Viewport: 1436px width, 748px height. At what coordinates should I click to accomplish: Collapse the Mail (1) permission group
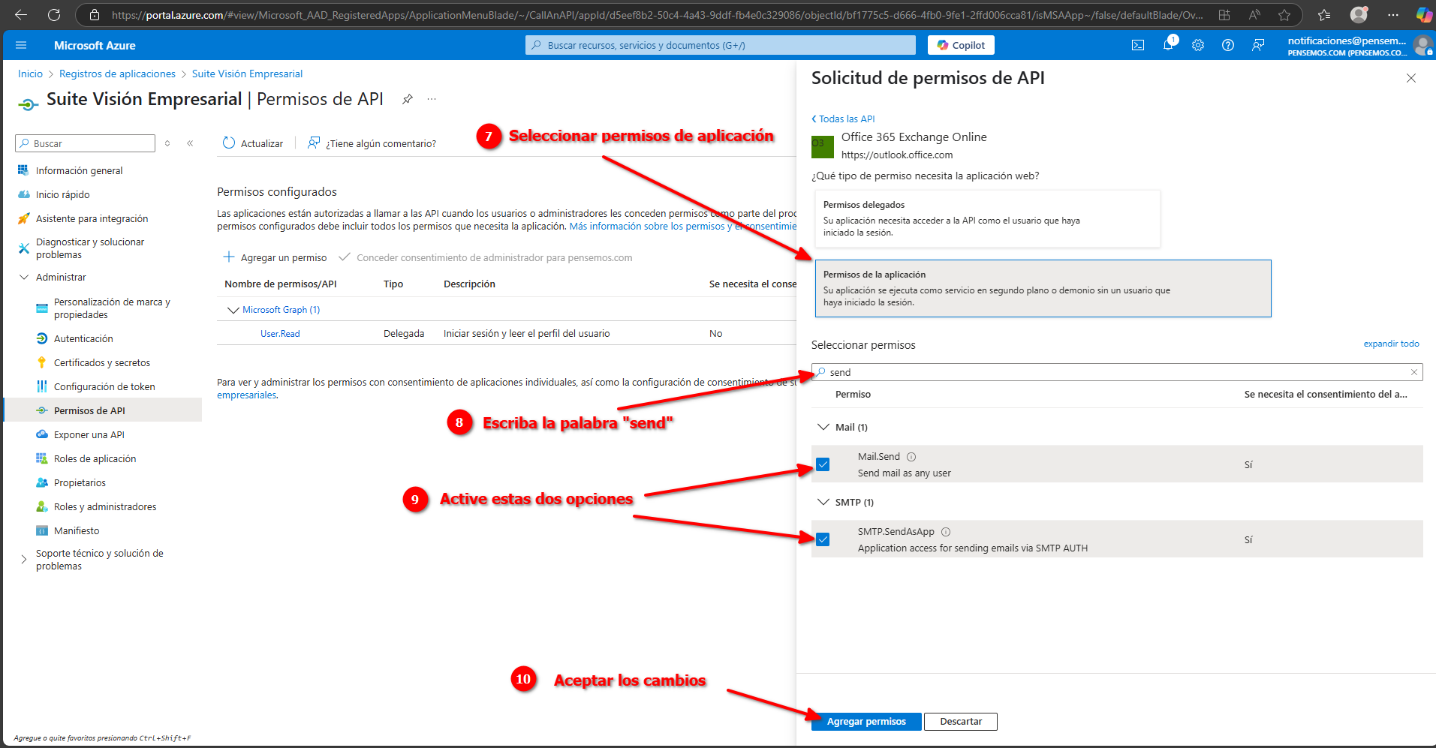coord(823,427)
